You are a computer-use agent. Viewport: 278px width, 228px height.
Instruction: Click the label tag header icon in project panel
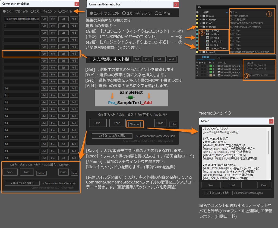(x=197, y=12)
